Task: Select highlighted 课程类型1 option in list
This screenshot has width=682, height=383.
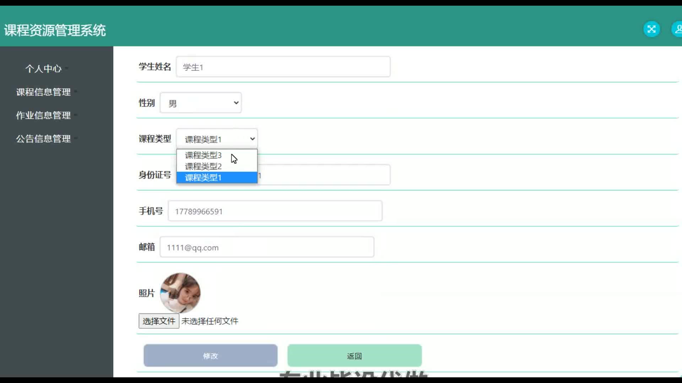Action: 217,177
